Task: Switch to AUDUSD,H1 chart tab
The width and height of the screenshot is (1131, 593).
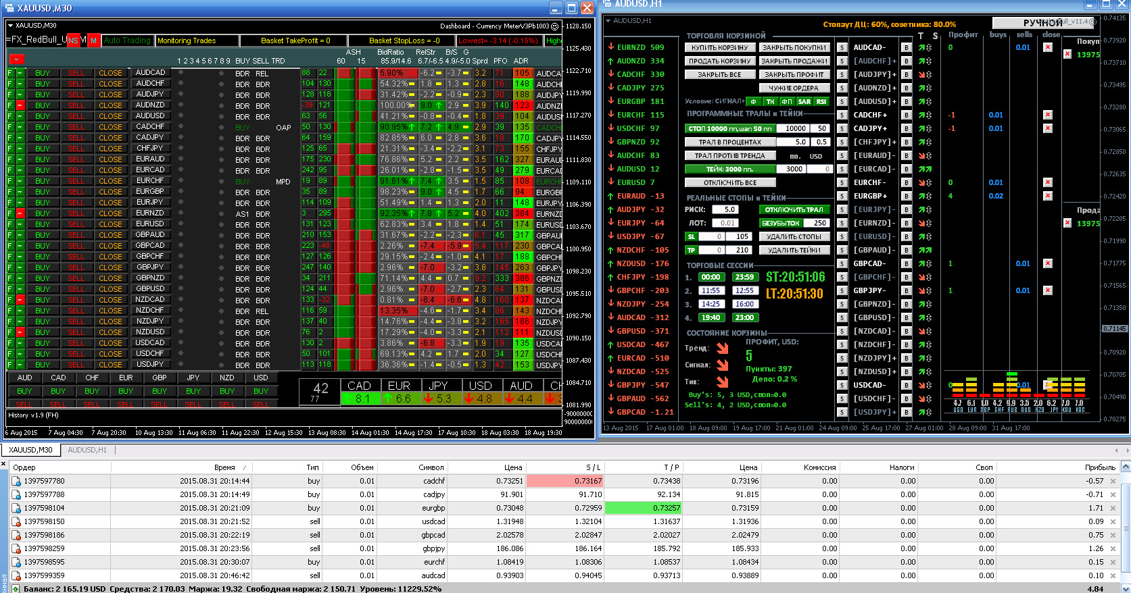Action: click(x=87, y=450)
